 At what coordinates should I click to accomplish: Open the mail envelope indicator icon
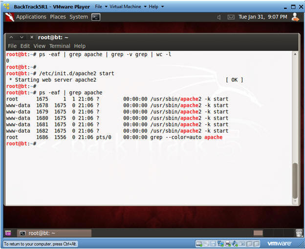(x=231, y=17)
